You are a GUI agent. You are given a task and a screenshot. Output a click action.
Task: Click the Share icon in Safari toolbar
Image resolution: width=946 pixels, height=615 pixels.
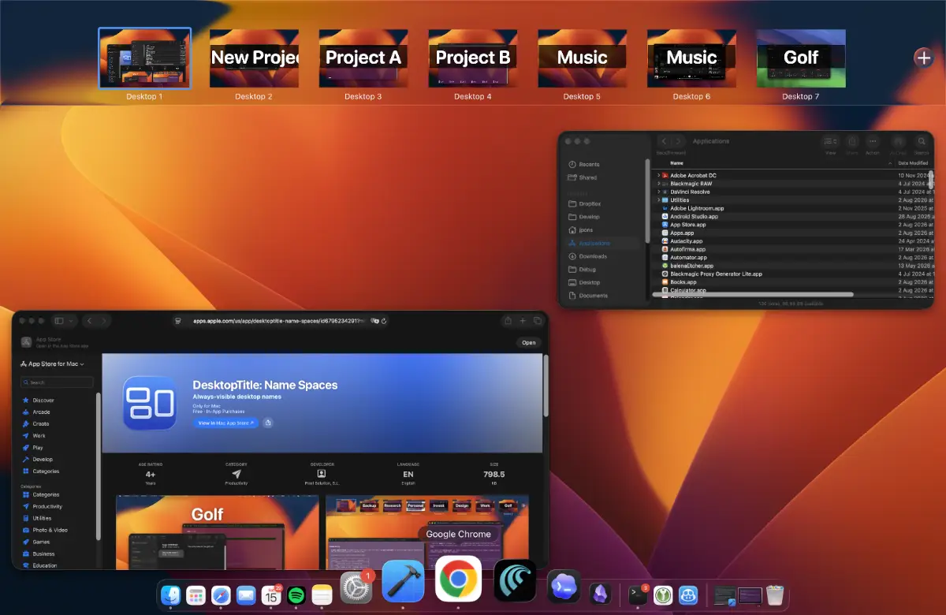click(x=508, y=321)
